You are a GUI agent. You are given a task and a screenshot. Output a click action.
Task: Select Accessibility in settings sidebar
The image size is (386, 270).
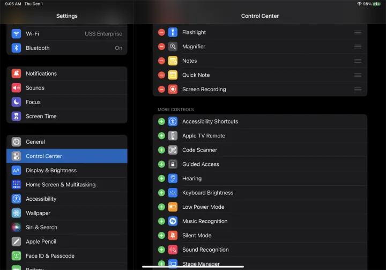(x=67, y=199)
